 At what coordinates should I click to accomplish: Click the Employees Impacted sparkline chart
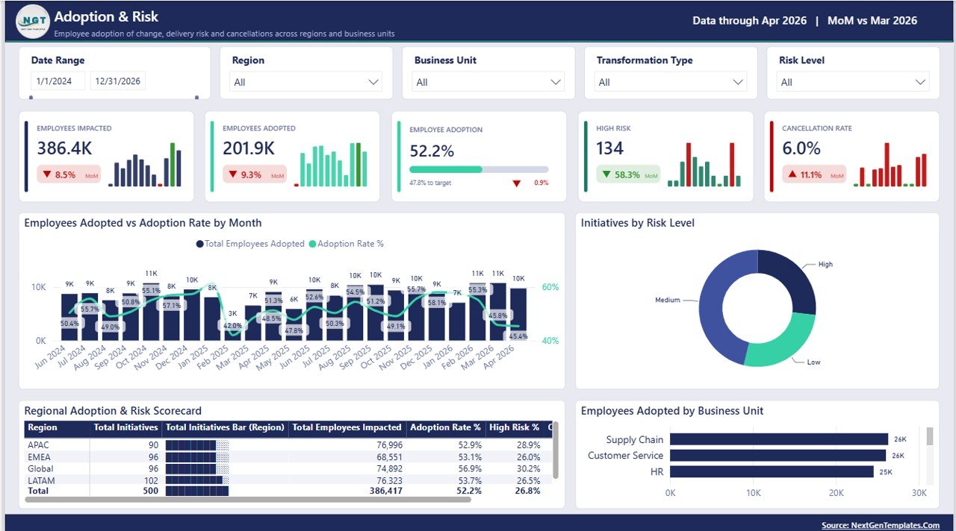[x=145, y=165]
